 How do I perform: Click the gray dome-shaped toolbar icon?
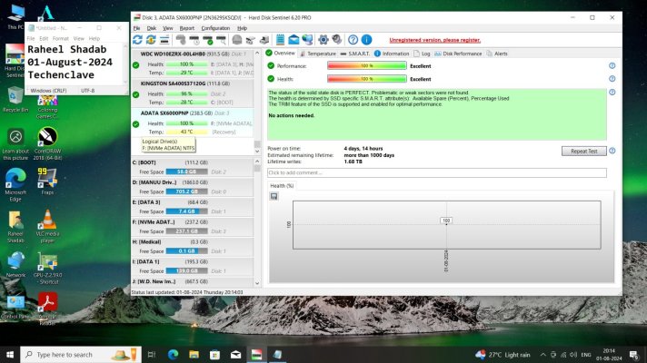tap(237, 40)
